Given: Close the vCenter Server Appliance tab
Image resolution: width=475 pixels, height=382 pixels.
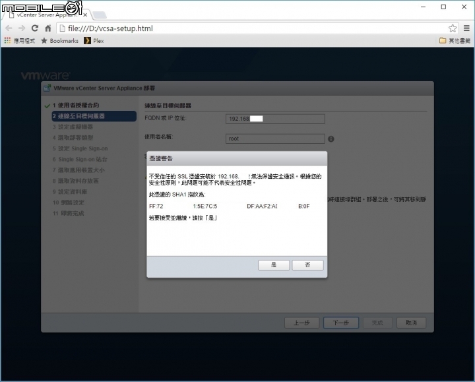Looking at the screenshot, I should tap(85, 15).
